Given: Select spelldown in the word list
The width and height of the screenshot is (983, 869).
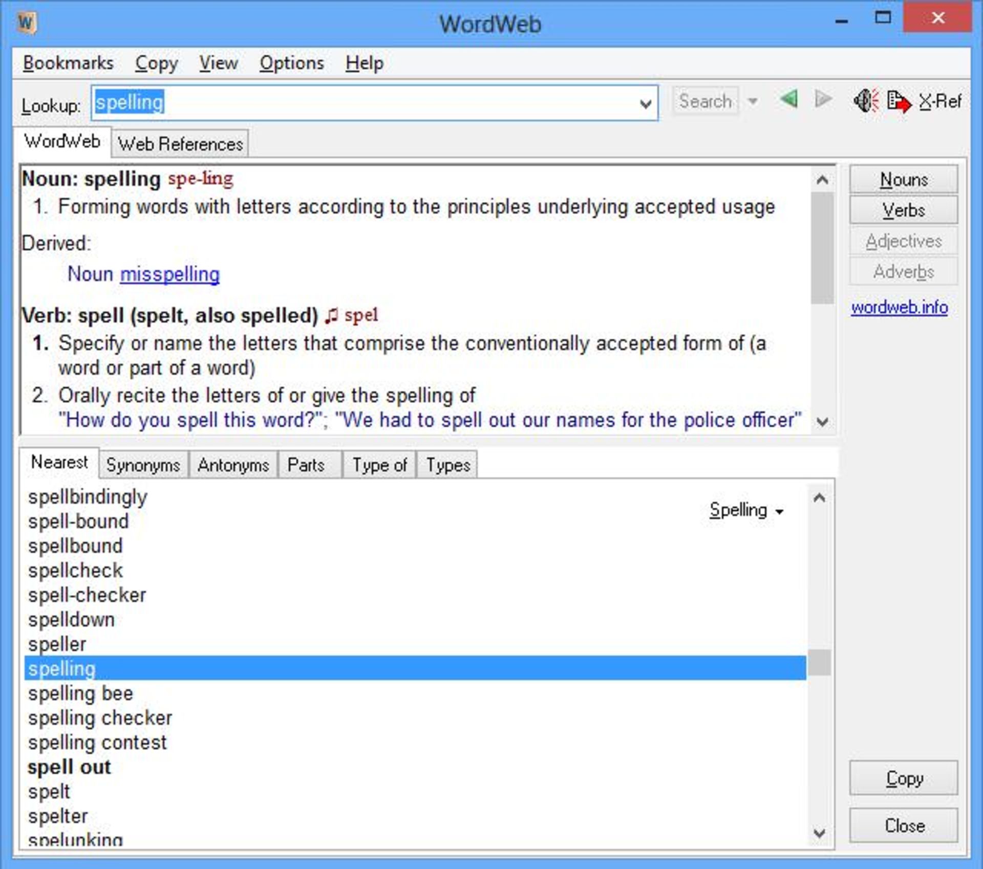Looking at the screenshot, I should (x=71, y=620).
